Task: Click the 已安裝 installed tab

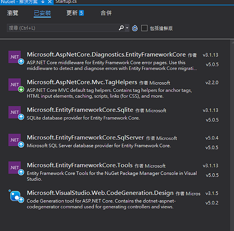Action: pyautogui.click(x=42, y=13)
